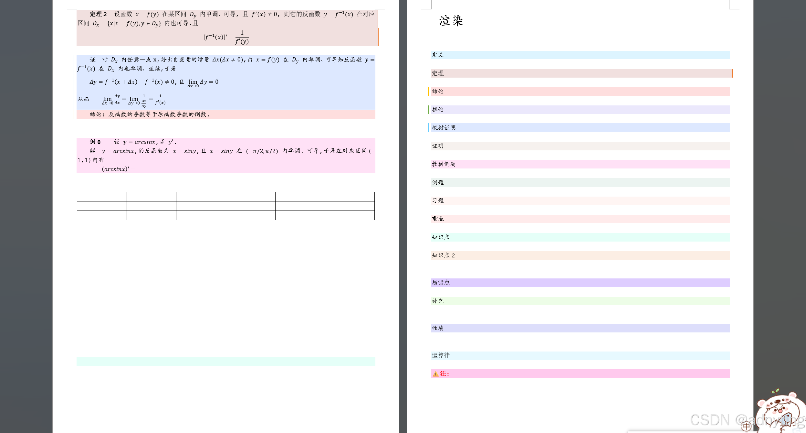806x433 pixels.
Task: Click the 渲染 heading on right page
Action: (451, 21)
